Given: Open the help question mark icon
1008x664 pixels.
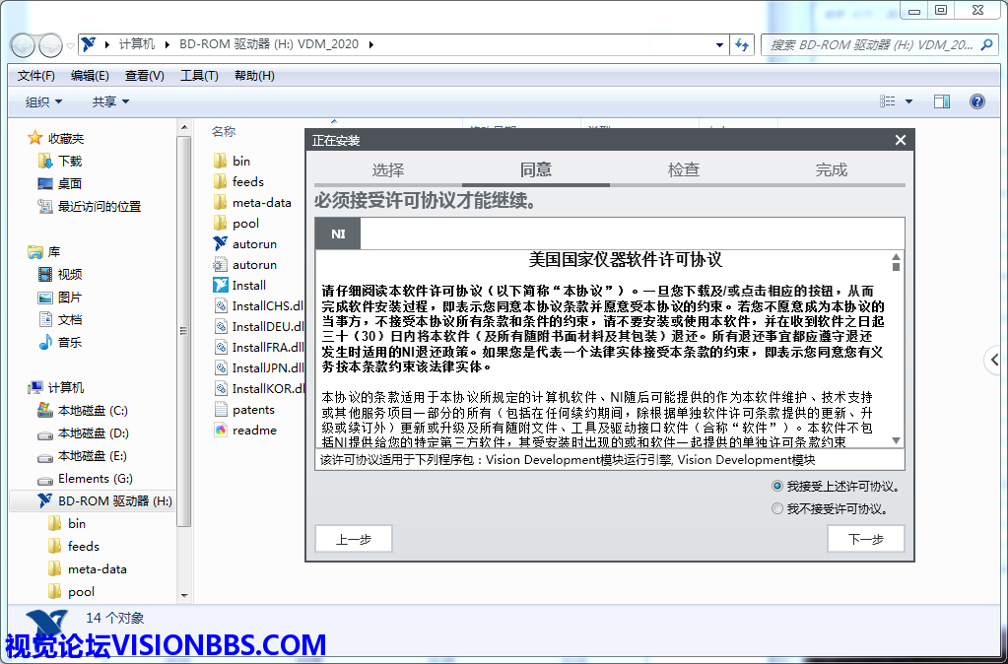Looking at the screenshot, I should [976, 101].
